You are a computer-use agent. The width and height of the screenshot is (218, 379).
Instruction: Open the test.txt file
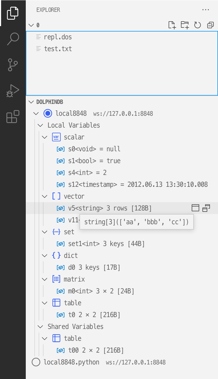click(x=58, y=49)
